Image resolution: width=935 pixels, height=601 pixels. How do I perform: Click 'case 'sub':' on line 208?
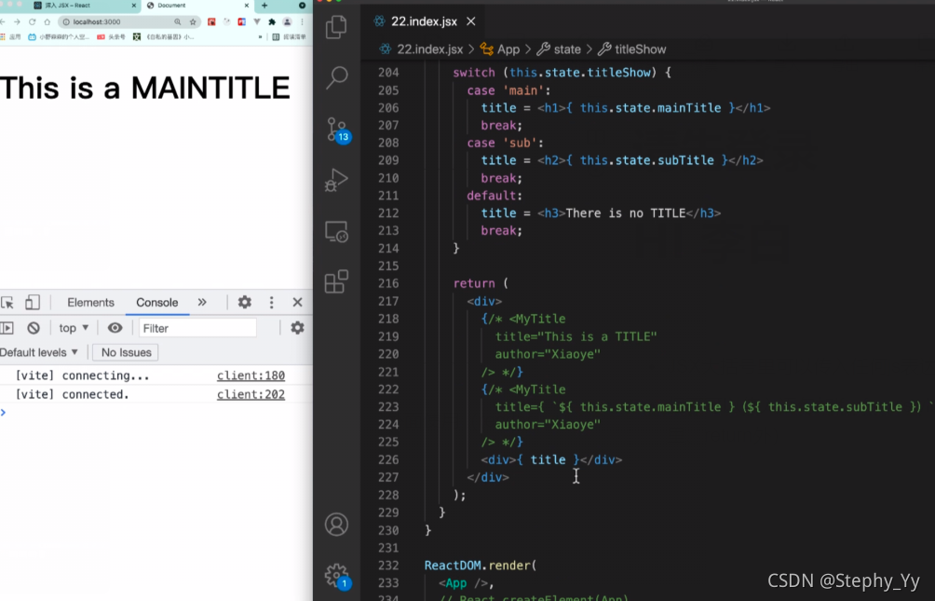click(x=505, y=143)
